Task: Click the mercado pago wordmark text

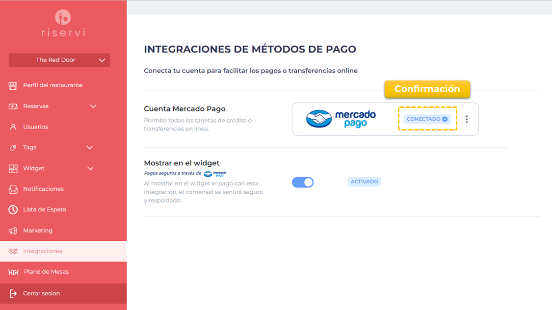Action: coord(355,119)
